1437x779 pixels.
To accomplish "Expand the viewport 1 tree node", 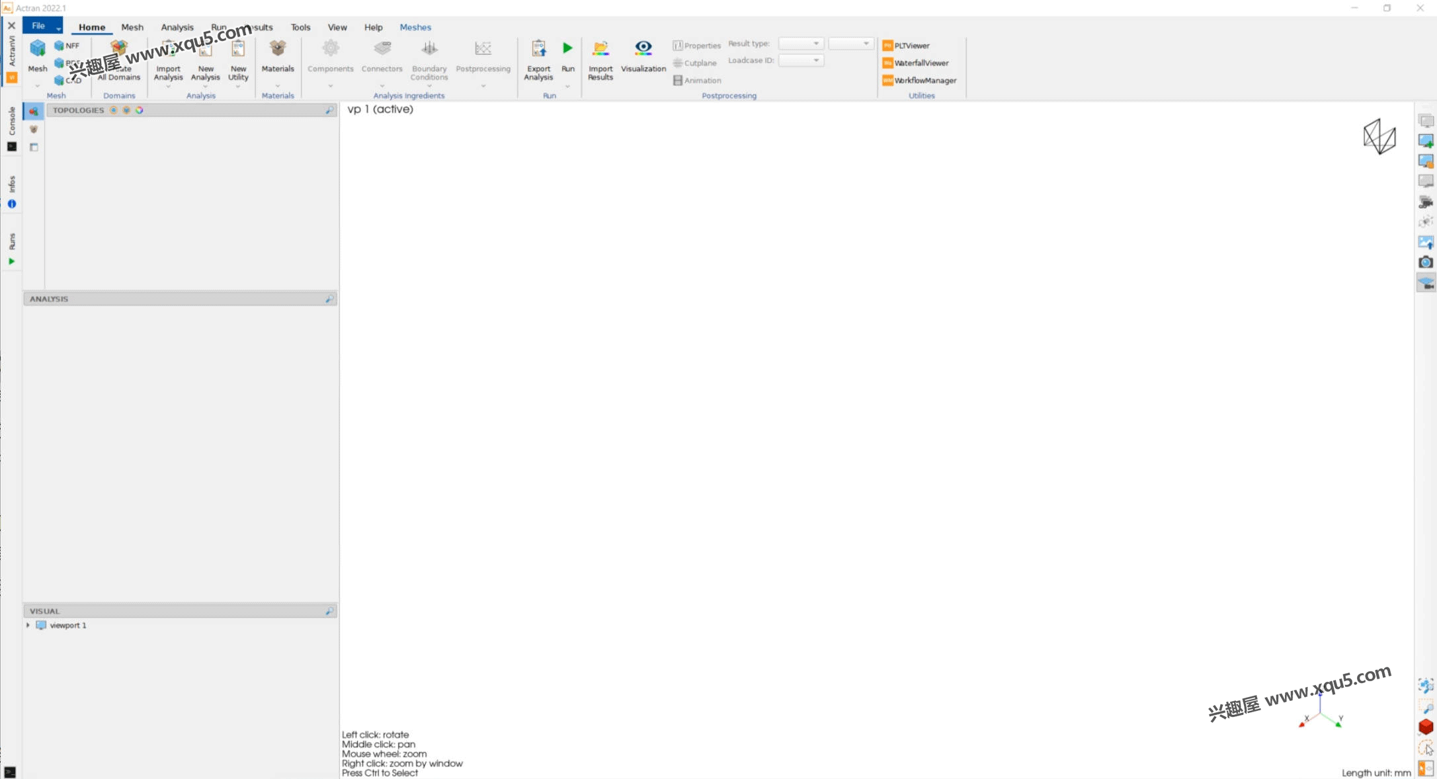I will pyautogui.click(x=28, y=625).
